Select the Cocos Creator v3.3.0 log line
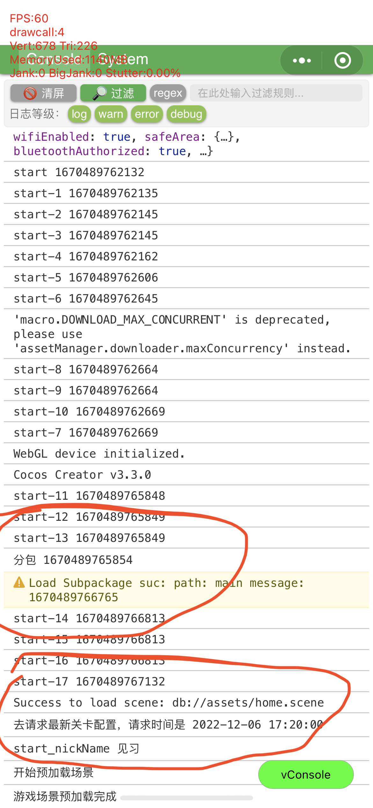 (82, 475)
